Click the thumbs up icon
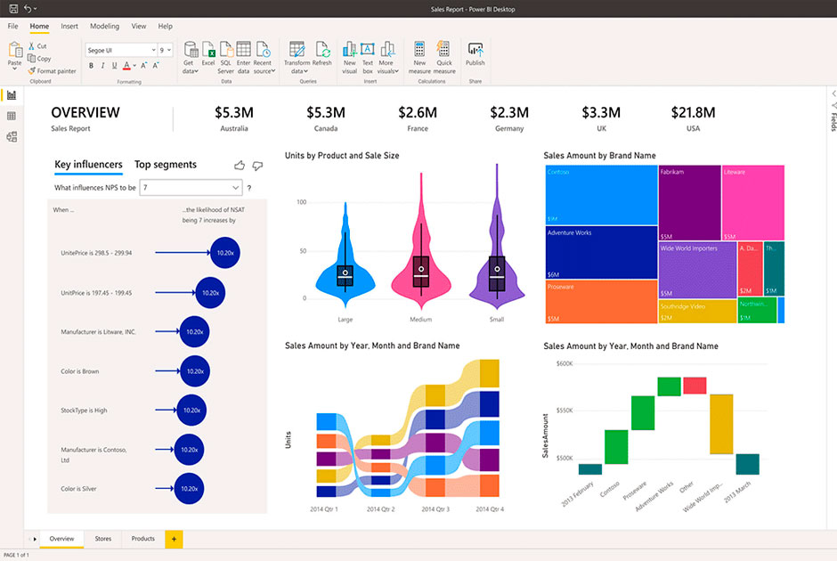 [x=240, y=166]
